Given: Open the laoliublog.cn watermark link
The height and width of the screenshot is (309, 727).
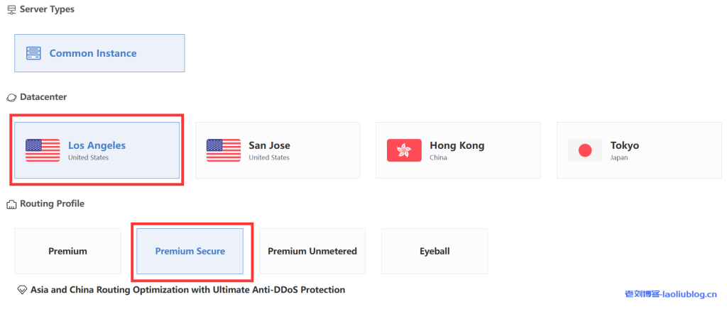Looking at the screenshot, I should coord(670,293).
